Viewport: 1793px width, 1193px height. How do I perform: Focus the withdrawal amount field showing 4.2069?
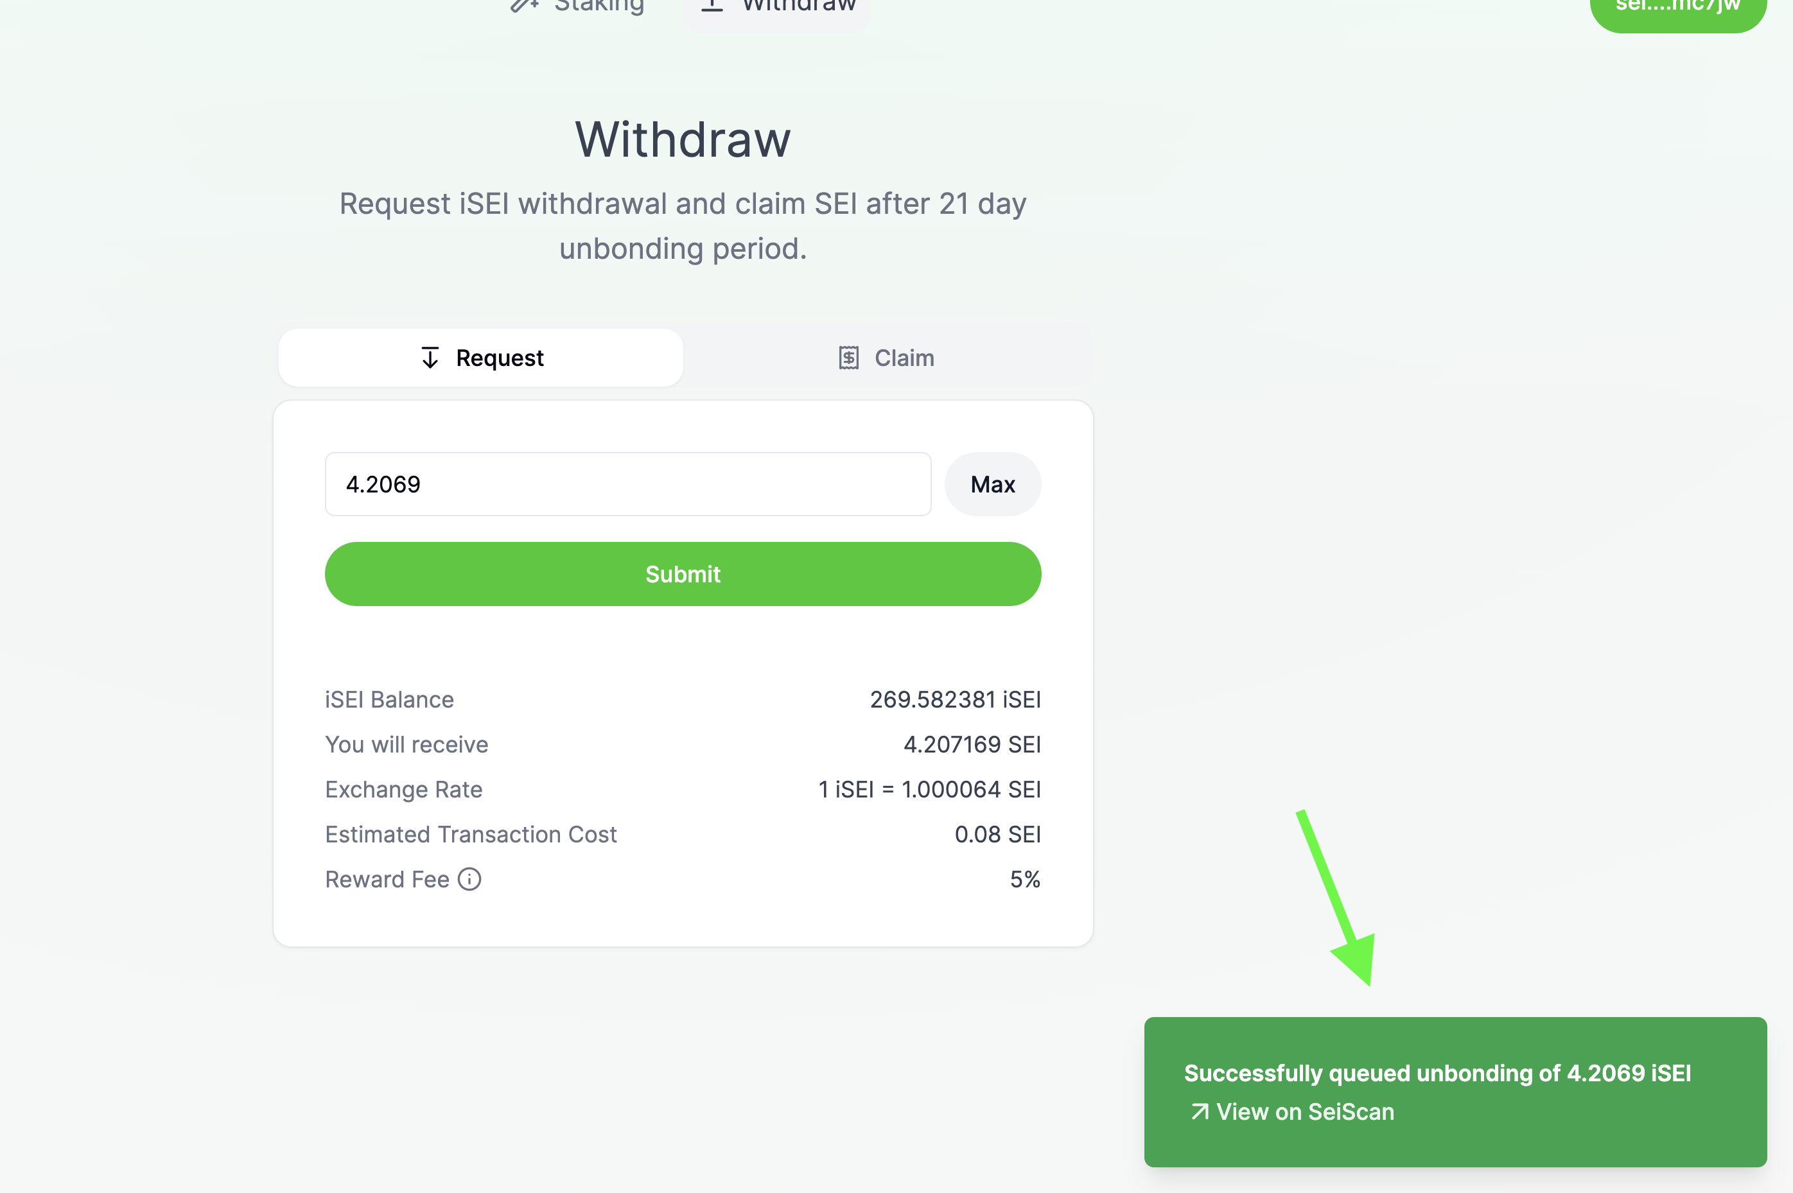(x=628, y=485)
